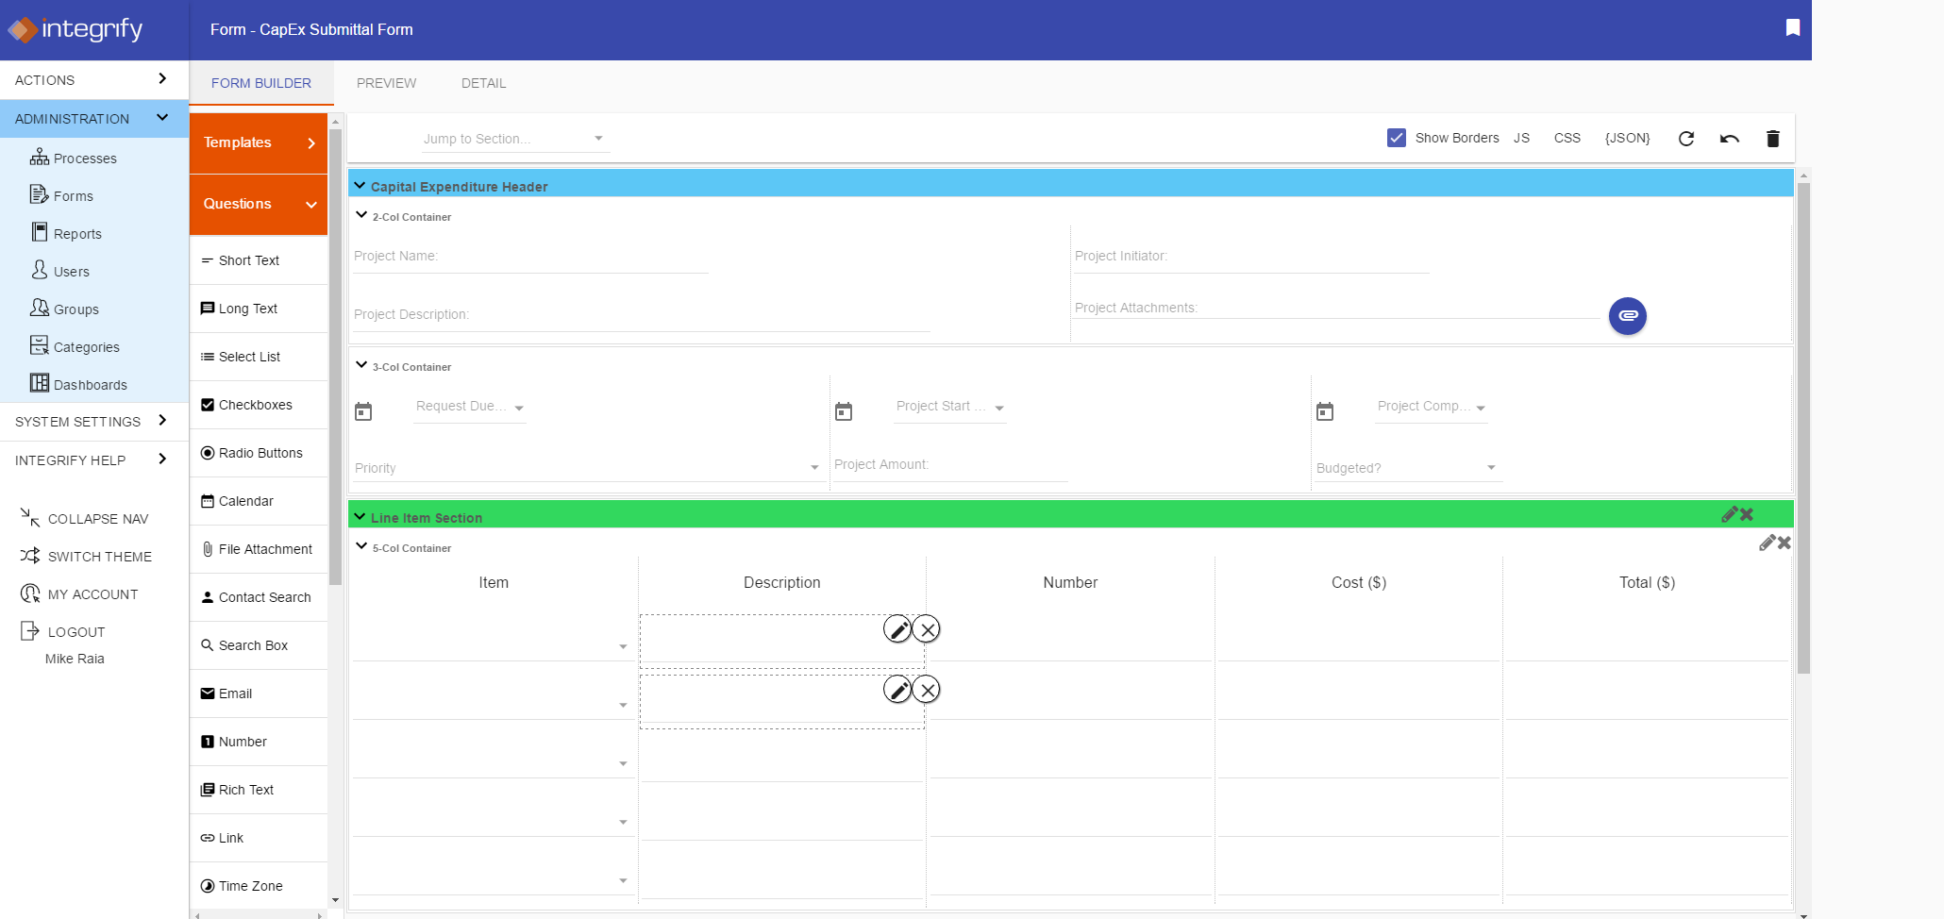Select the Reports sidebar icon
1944x919 pixels.
point(39,232)
